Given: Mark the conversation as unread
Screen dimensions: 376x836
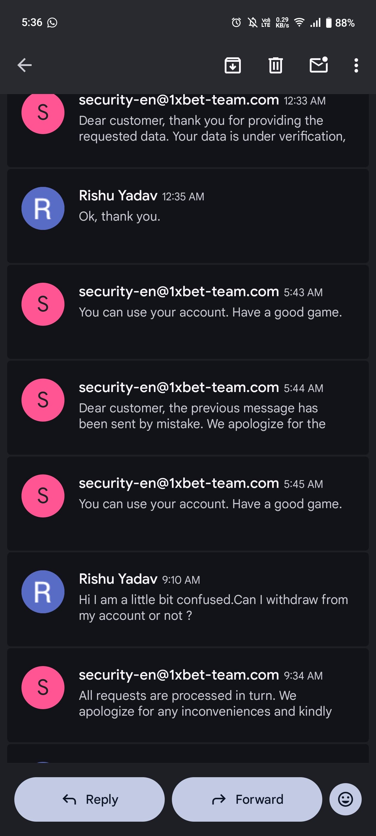Looking at the screenshot, I should coord(319,65).
